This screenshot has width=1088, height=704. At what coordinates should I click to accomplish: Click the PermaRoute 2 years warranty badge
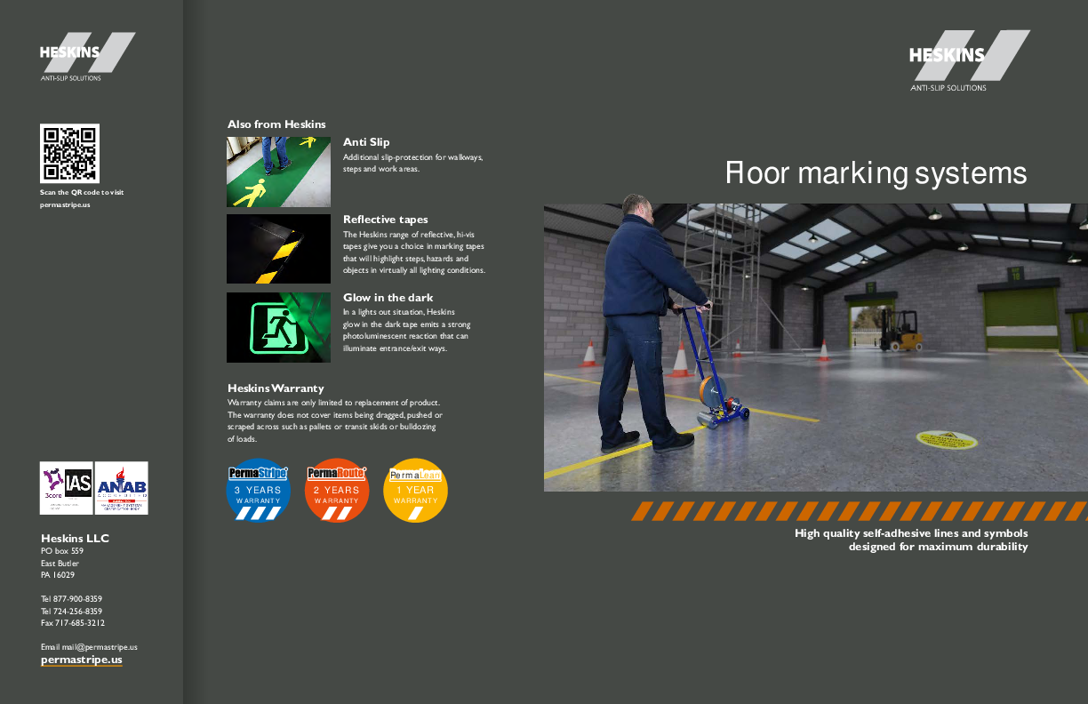click(336, 490)
